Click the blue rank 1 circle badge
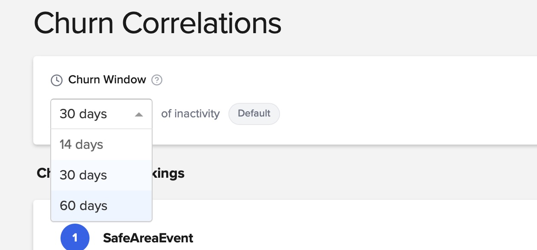This screenshot has width=537, height=250. pyautogui.click(x=75, y=238)
